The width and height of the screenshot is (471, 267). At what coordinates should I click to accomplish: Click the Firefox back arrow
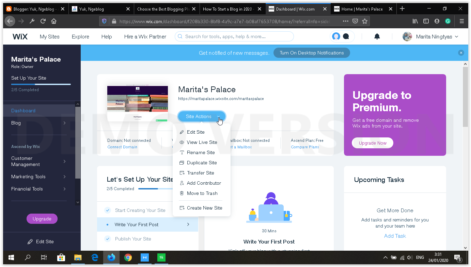[x=10, y=21]
